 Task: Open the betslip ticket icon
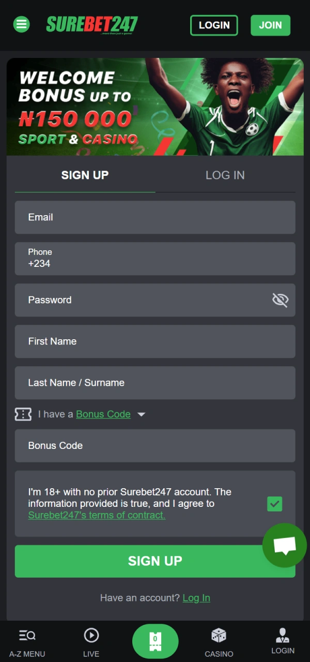155,640
